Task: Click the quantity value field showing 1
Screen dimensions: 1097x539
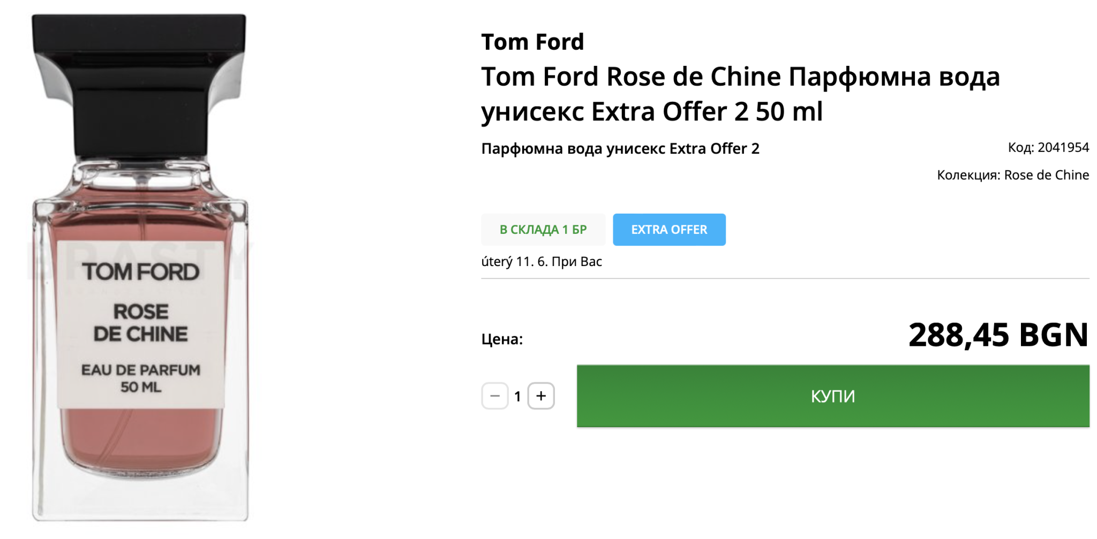Action: point(517,396)
